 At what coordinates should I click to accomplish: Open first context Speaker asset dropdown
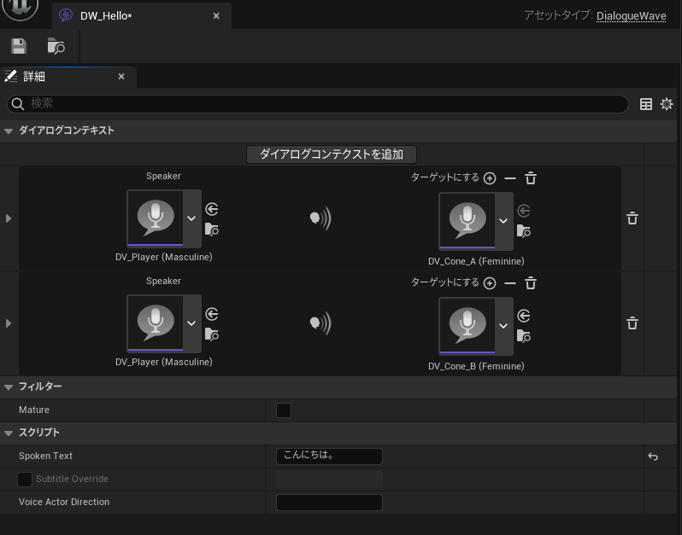[191, 218]
